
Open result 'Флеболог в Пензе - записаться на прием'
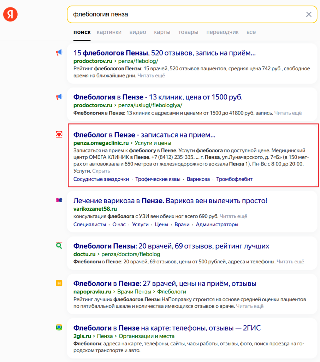pos(144,135)
